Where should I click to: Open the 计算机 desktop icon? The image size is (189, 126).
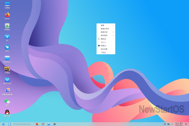coord(7,4)
